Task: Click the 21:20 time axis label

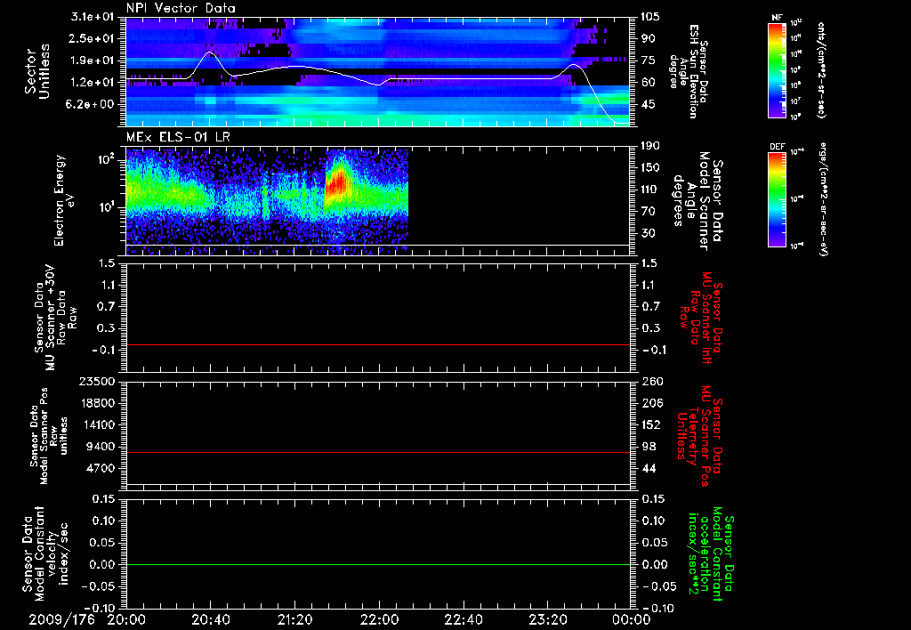Action: (x=294, y=619)
